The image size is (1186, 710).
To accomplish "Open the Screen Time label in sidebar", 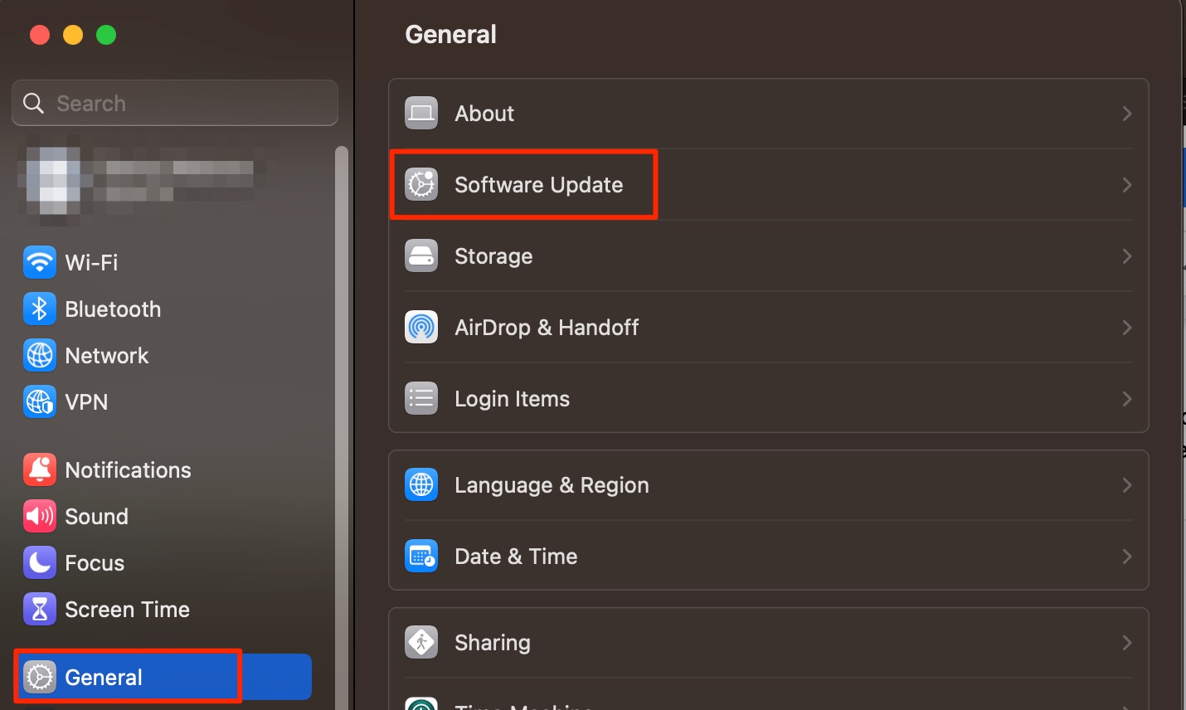I will tap(127, 610).
